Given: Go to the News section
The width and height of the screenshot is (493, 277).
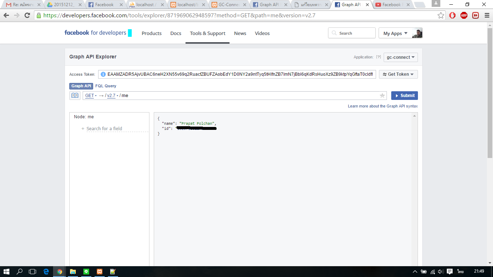Looking at the screenshot, I should click(x=240, y=33).
